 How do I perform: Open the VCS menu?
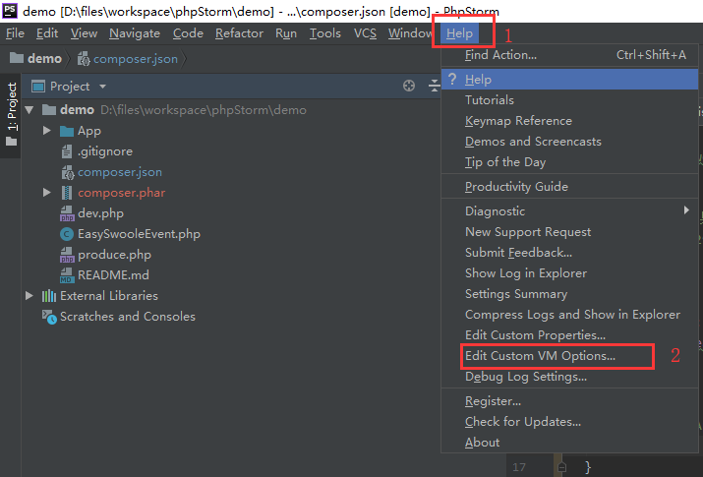(x=365, y=33)
